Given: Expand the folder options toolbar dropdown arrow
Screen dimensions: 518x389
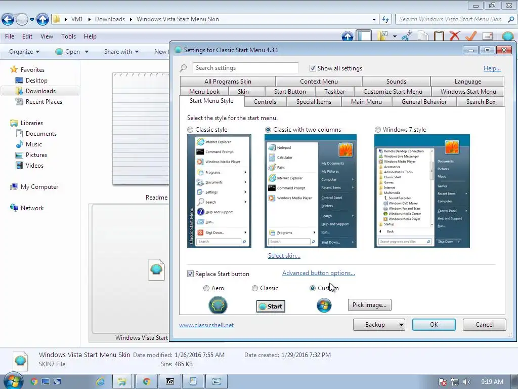Looking at the screenshot, I should pos(395,36).
